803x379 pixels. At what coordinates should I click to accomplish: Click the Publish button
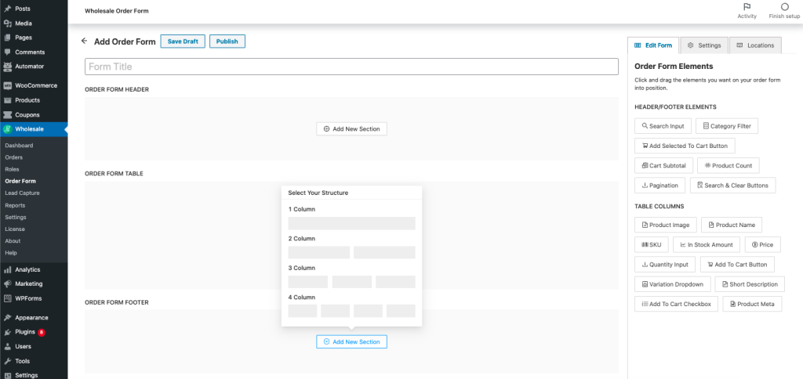pos(227,42)
